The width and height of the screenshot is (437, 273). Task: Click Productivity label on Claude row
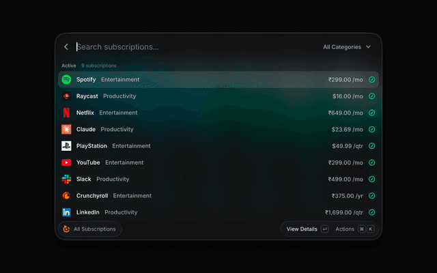(x=117, y=129)
